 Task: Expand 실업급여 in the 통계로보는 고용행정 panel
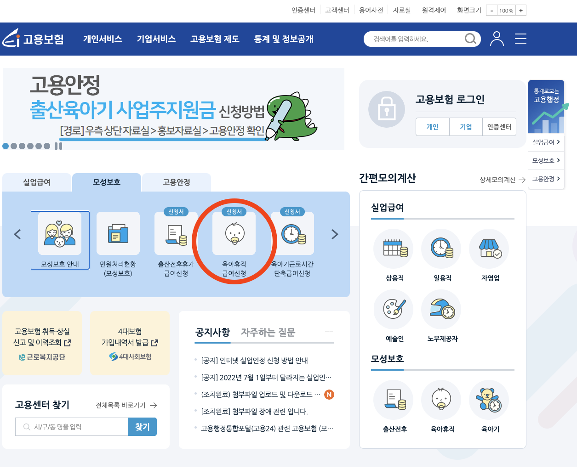coord(546,142)
